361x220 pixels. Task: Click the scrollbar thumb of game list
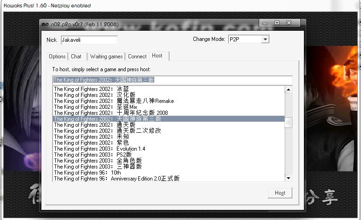coord(288,123)
